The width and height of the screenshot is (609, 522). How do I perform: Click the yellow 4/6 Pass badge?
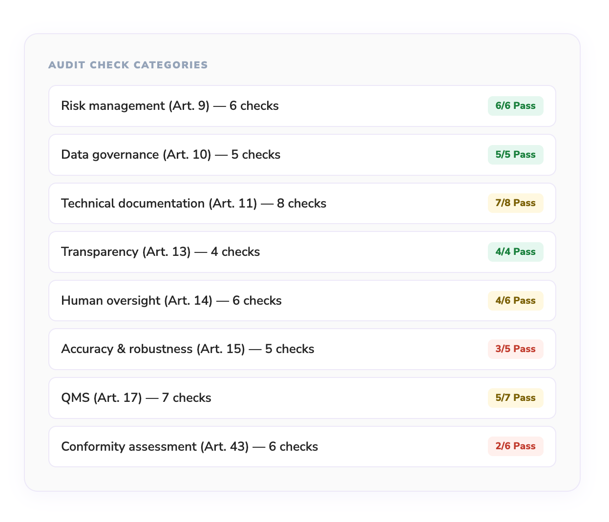click(x=515, y=300)
